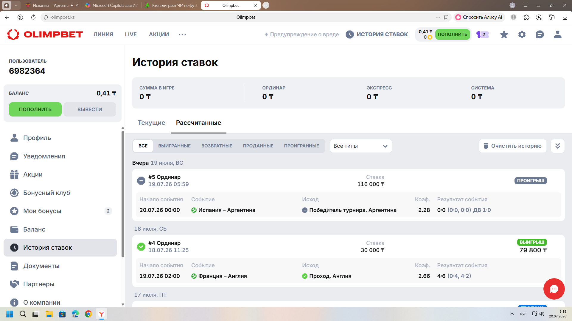Click ПОПОЛНИТЬ button in balance panel
Image resolution: width=572 pixels, height=321 pixels.
pos(35,109)
